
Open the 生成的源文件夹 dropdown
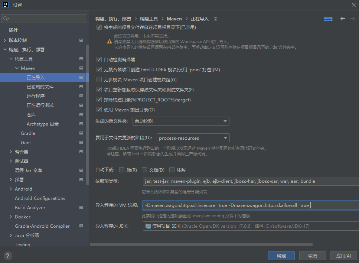click(181, 121)
